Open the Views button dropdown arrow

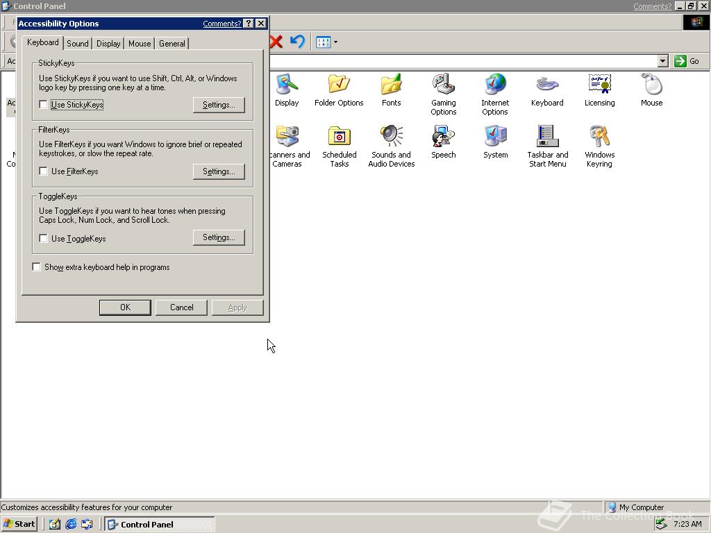(335, 42)
